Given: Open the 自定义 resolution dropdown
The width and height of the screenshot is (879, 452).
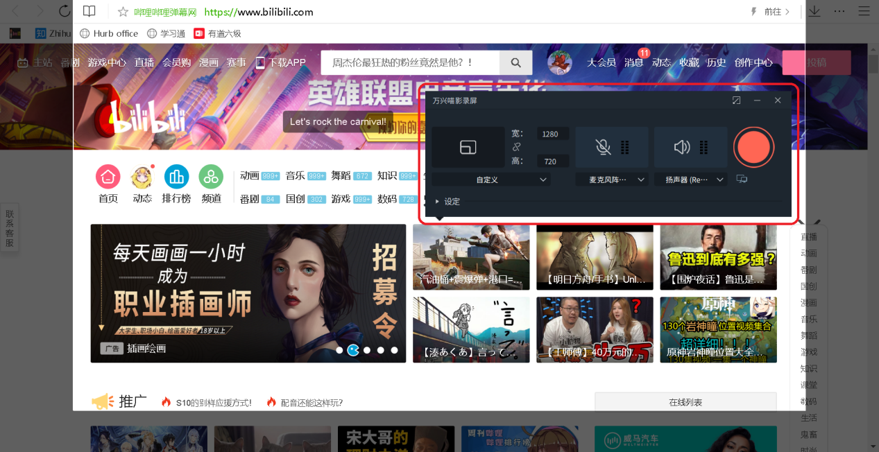Looking at the screenshot, I should coord(490,179).
